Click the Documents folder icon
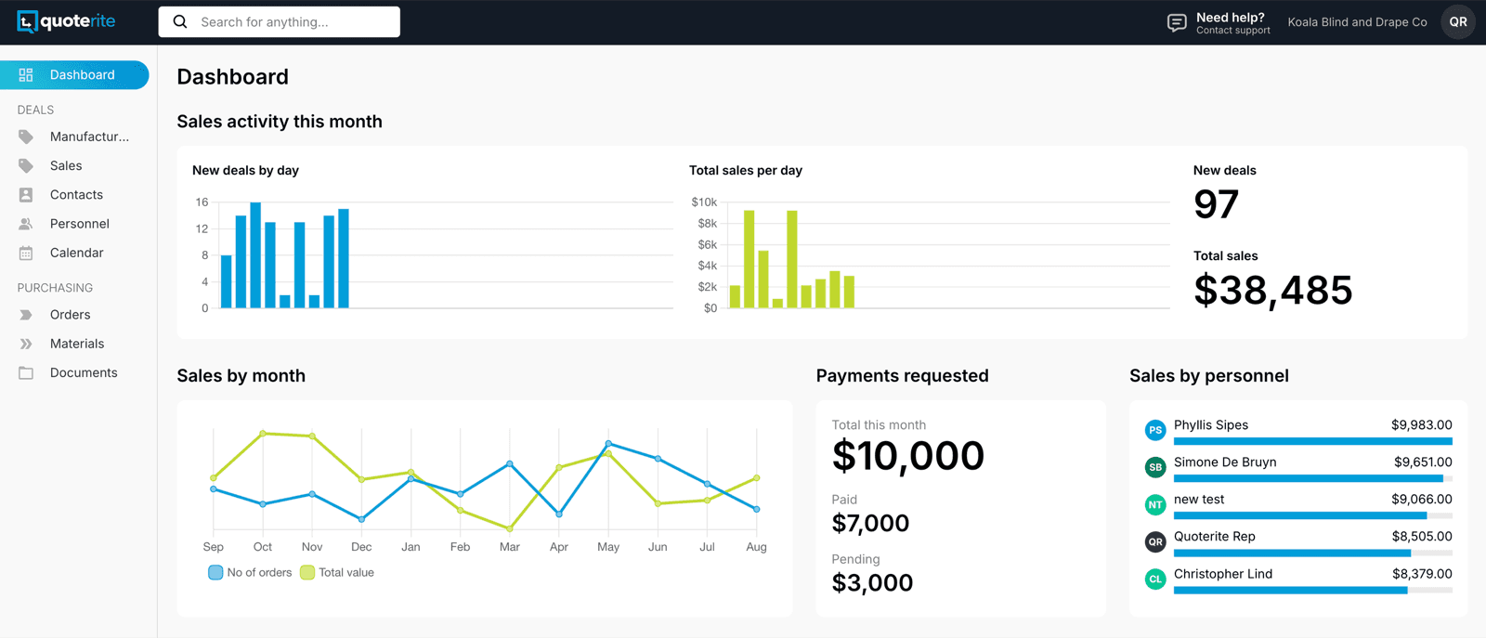The height and width of the screenshot is (638, 1486). (26, 372)
